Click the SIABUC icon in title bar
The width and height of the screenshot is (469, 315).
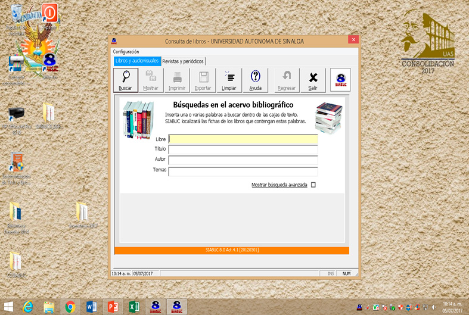114,41
